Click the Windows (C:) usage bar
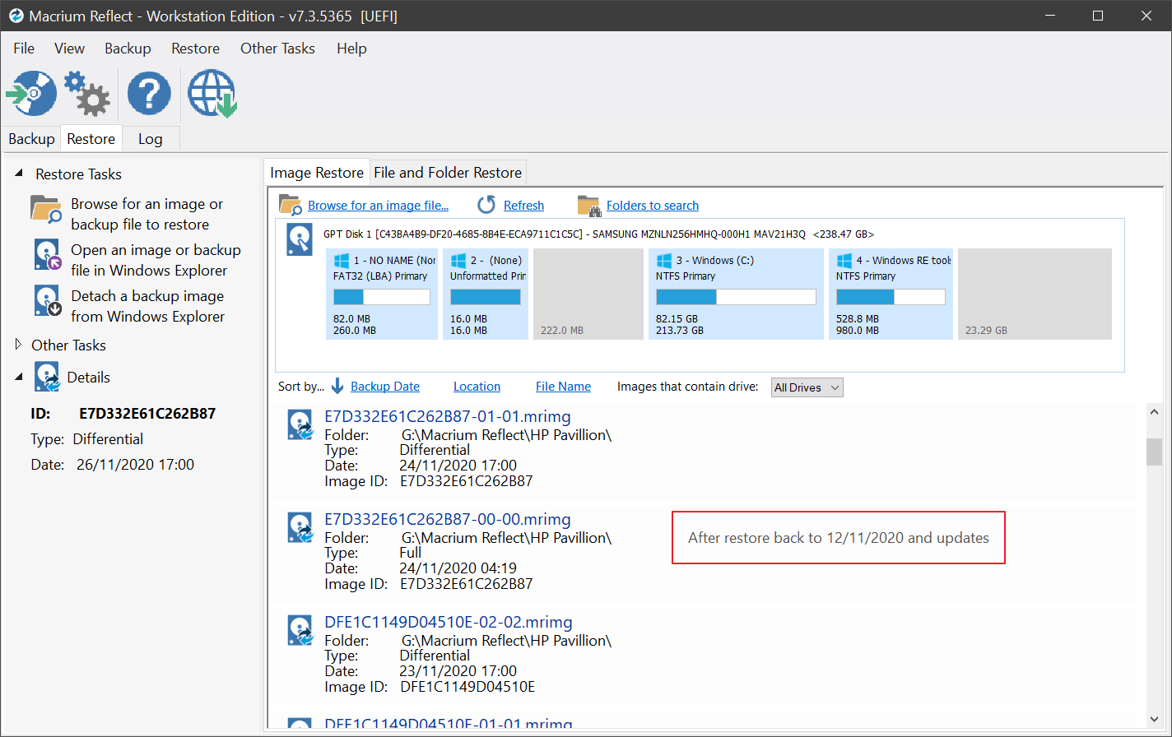 pyautogui.click(x=736, y=297)
